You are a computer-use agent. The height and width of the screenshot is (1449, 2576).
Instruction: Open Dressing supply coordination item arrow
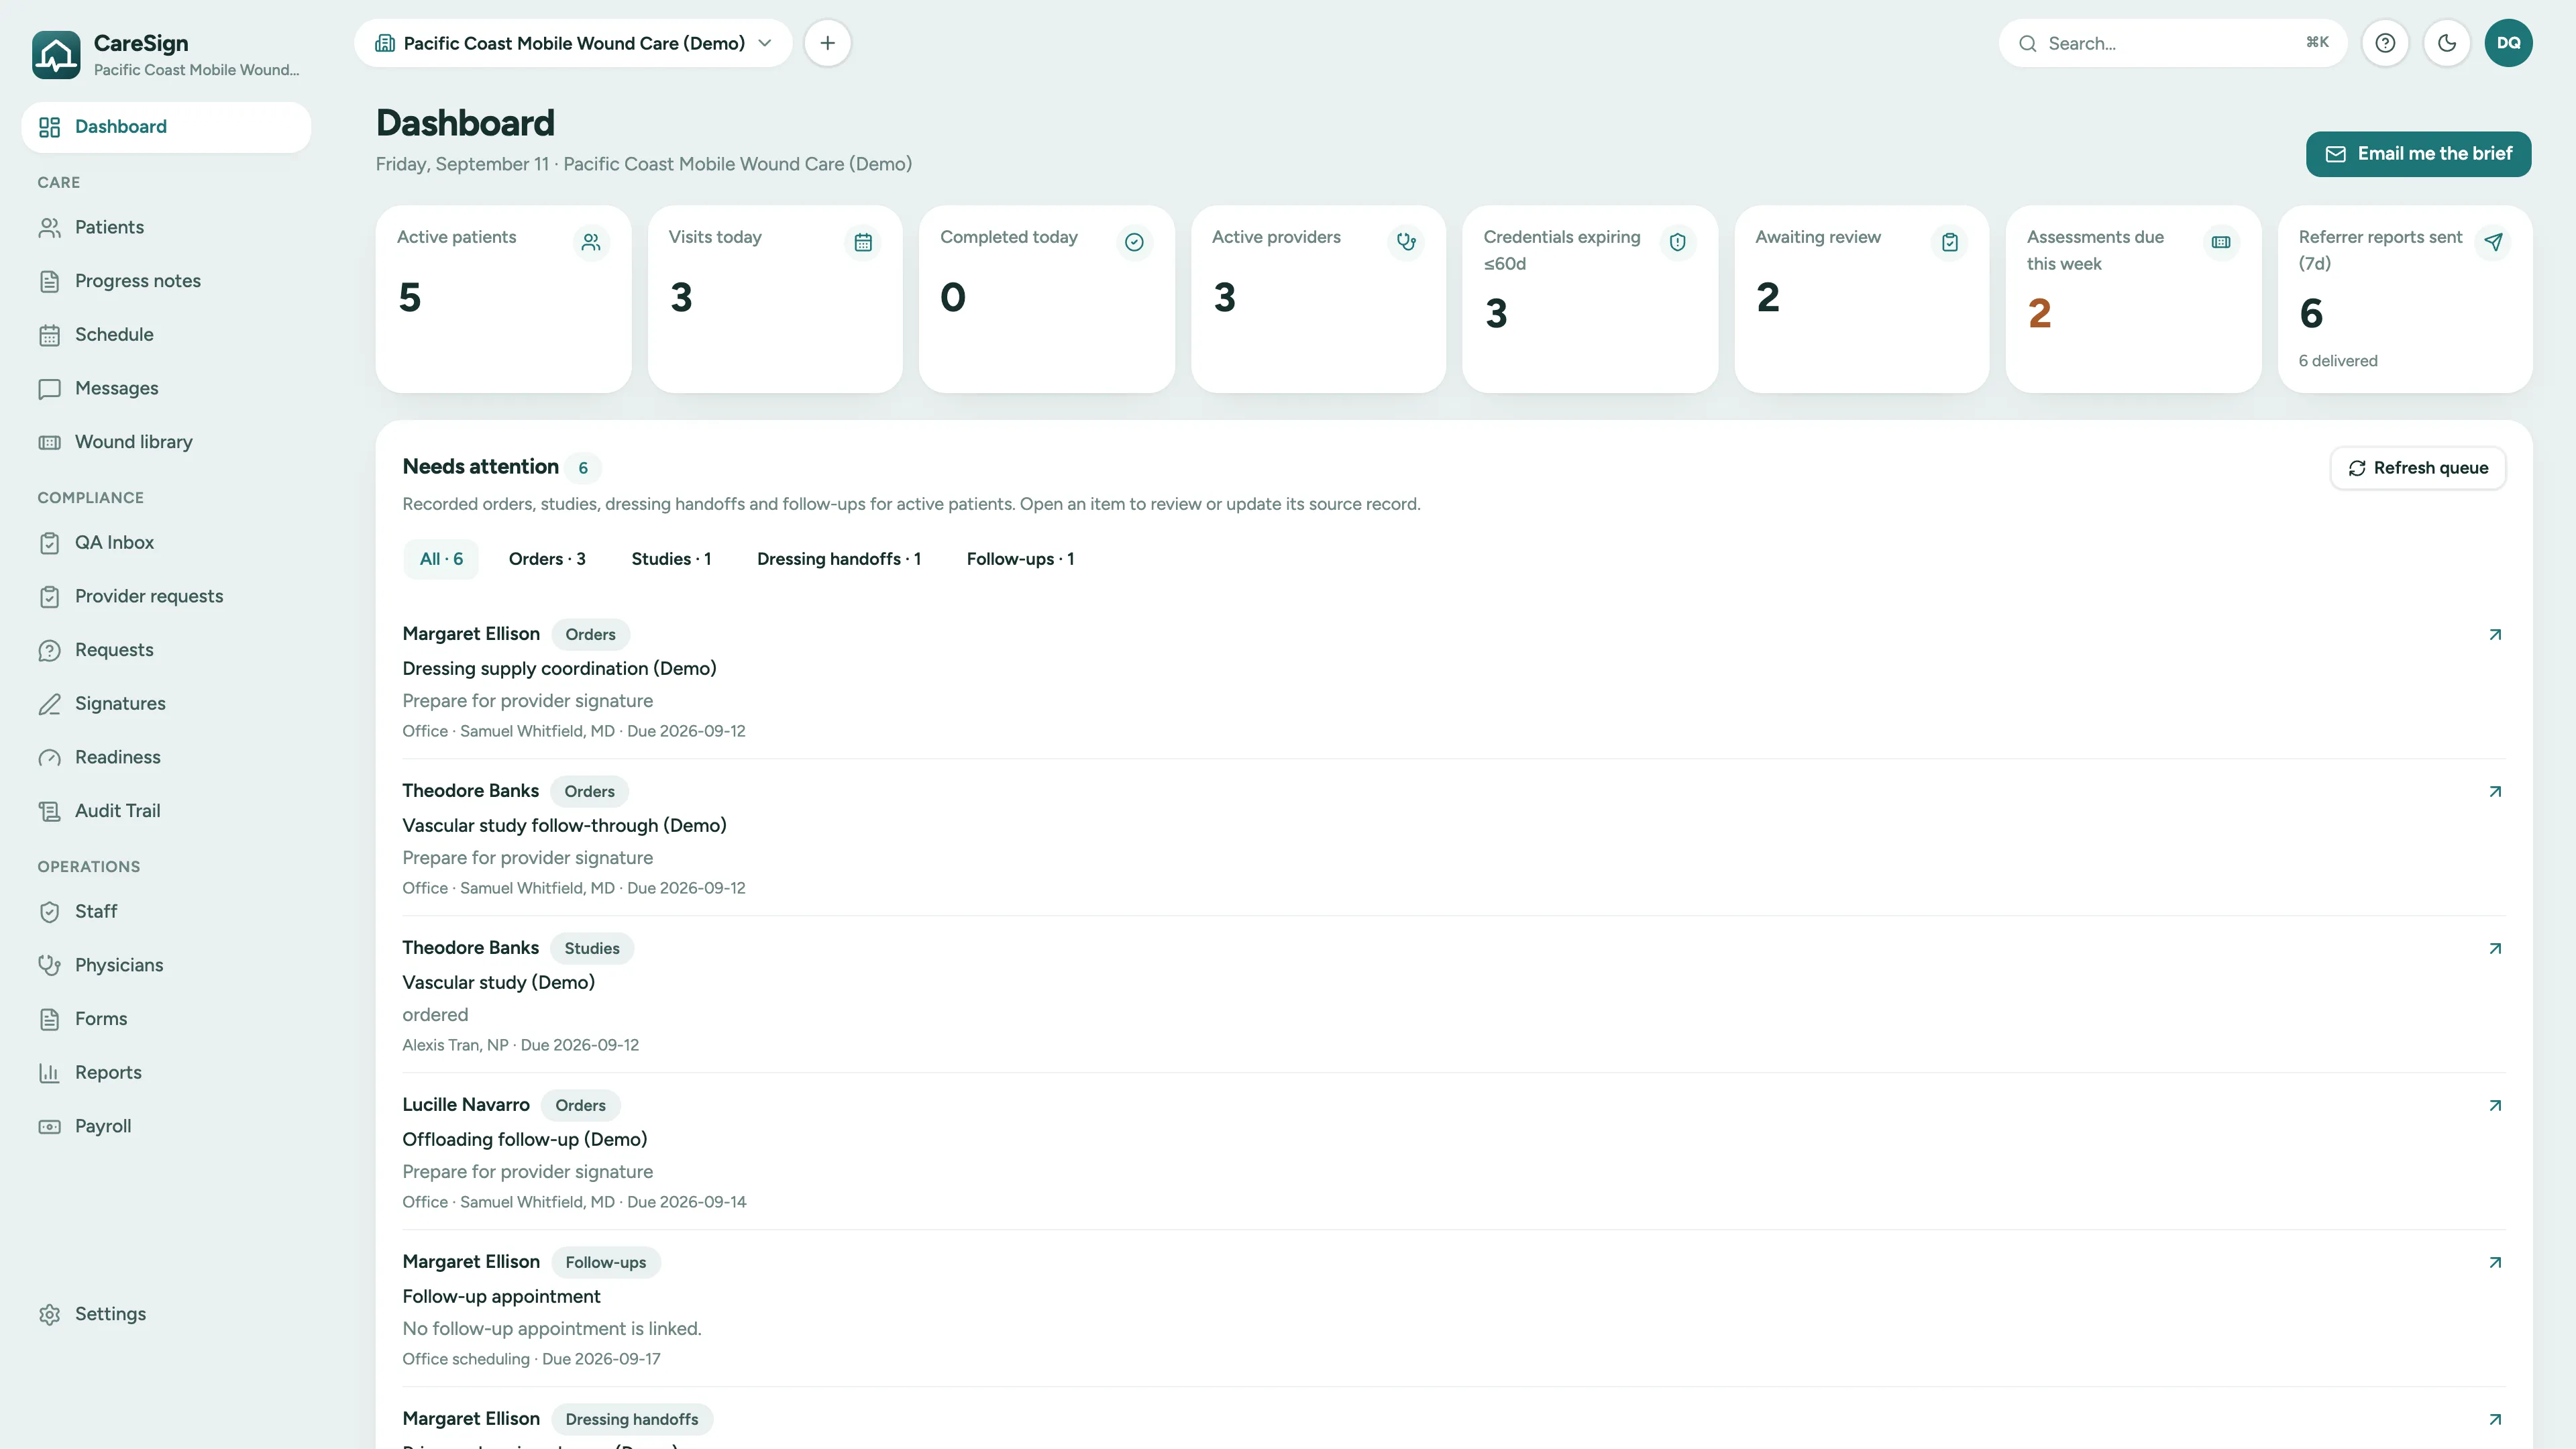click(x=2495, y=635)
